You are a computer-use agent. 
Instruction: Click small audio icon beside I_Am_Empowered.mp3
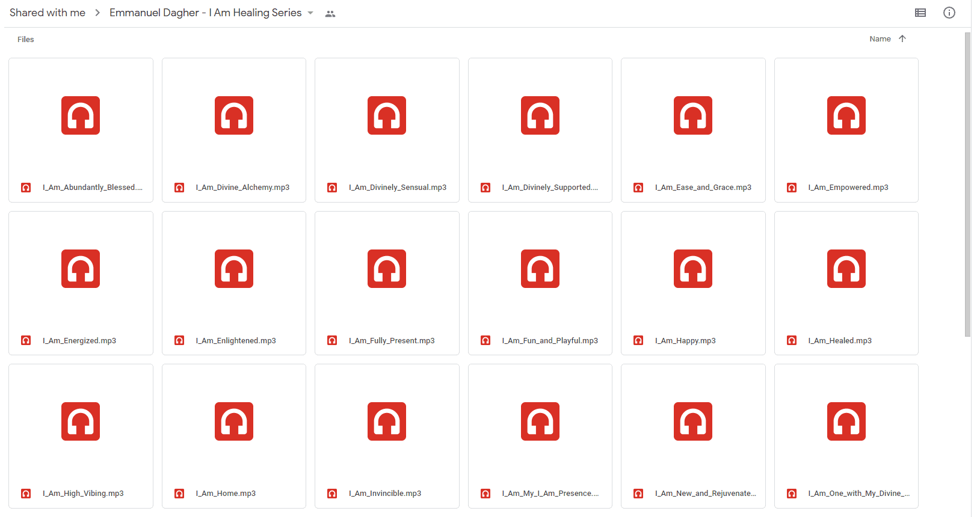coord(792,188)
